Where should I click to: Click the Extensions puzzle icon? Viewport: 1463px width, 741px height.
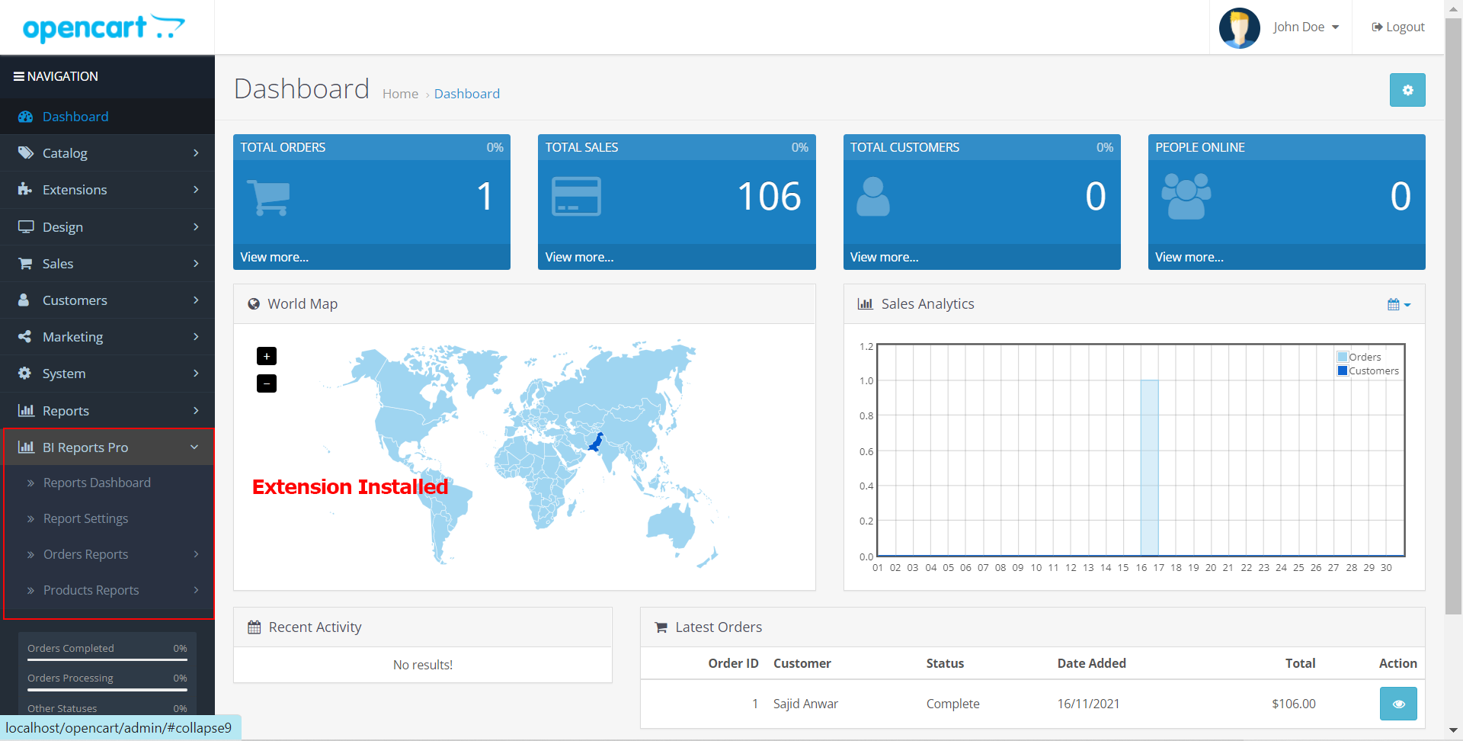(x=25, y=189)
